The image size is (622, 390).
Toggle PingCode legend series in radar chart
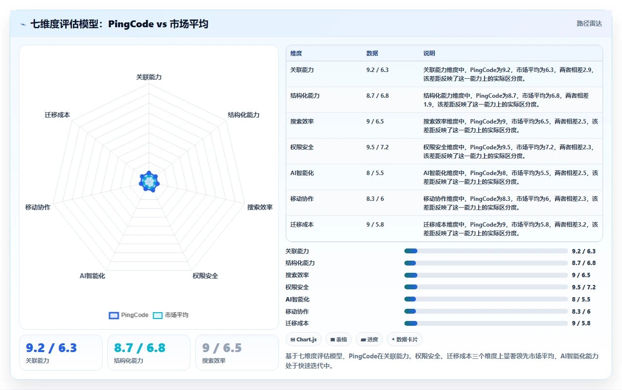(129, 315)
